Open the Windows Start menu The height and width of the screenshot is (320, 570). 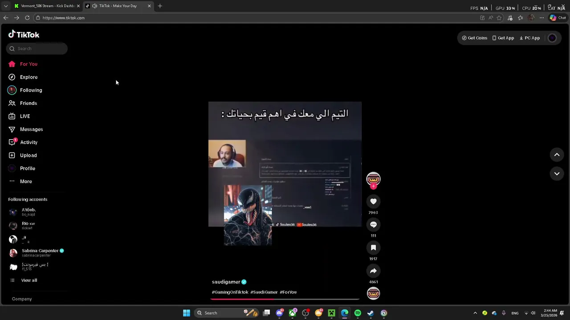[x=187, y=313]
